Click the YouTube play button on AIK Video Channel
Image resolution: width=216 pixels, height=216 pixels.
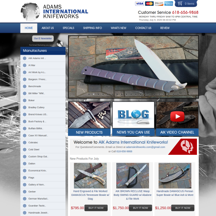coord(177,116)
